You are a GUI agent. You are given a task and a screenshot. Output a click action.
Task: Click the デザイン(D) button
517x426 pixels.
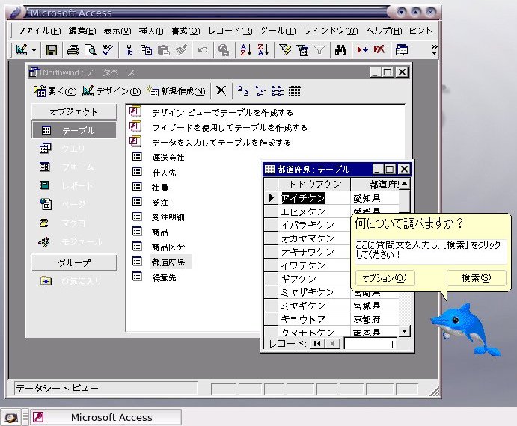pos(111,91)
